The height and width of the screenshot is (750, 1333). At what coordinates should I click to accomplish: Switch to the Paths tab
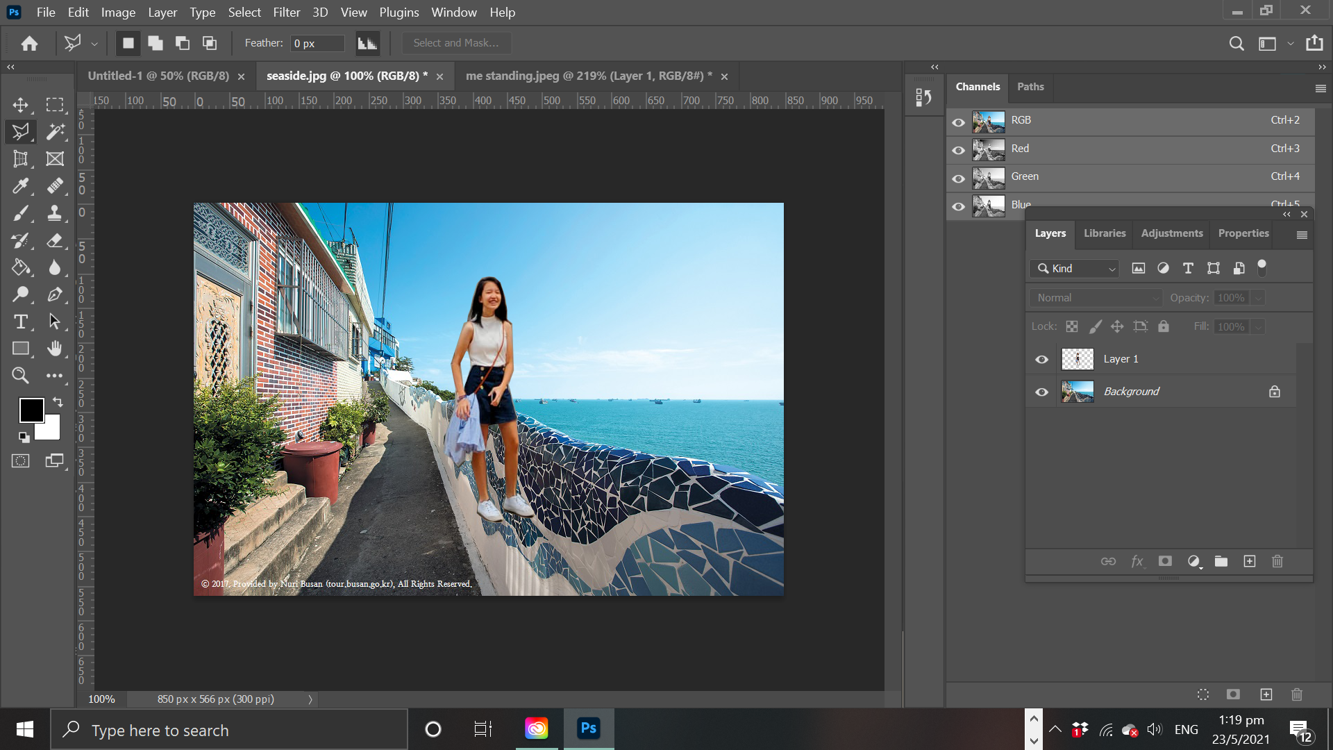(1030, 87)
